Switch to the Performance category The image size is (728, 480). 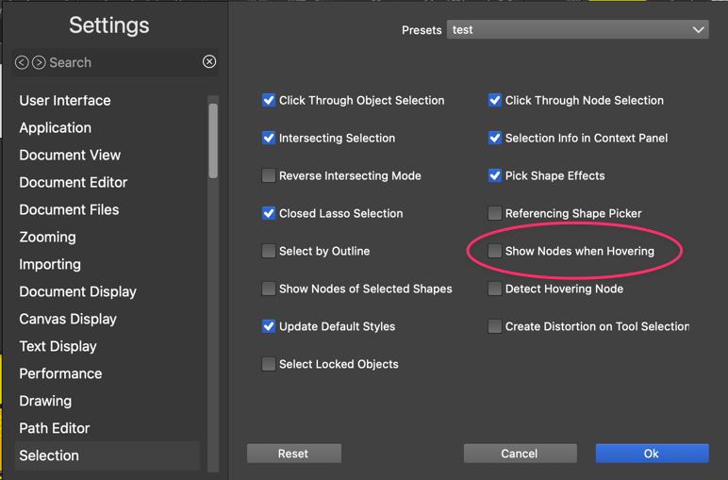point(60,373)
